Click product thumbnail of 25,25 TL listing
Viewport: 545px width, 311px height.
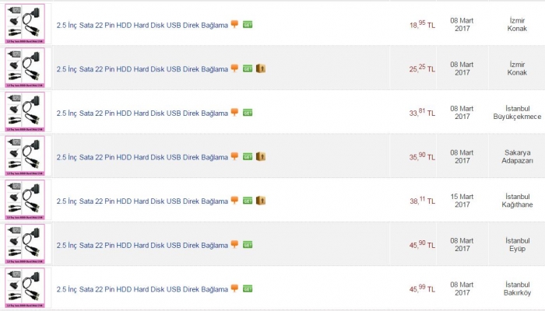tap(25, 68)
